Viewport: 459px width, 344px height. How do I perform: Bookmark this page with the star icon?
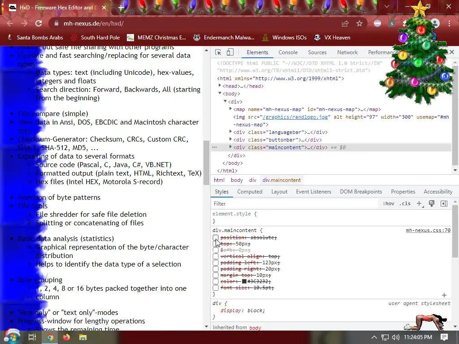[x=359, y=23]
